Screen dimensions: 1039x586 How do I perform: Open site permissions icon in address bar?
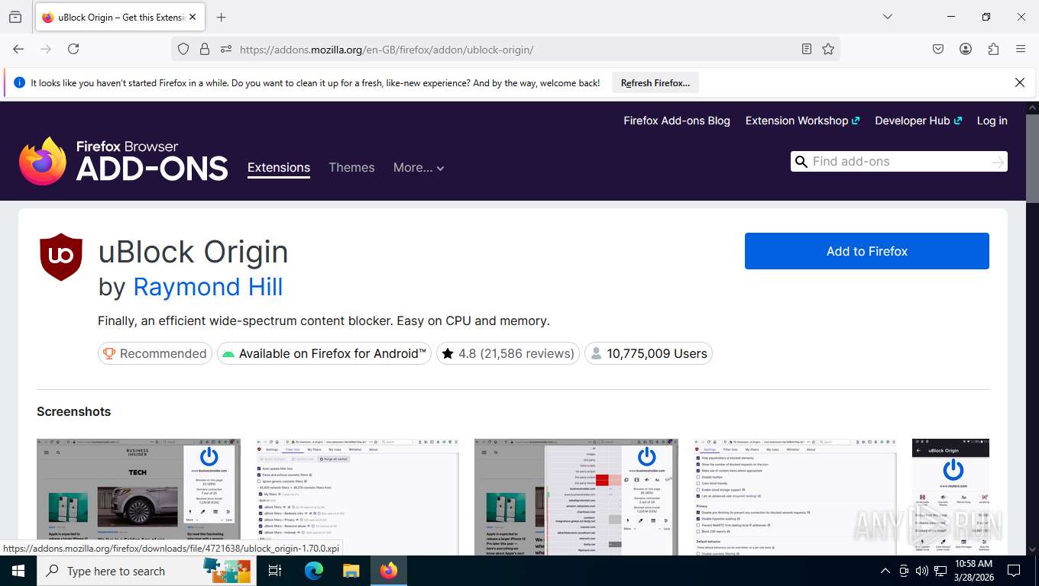pyautogui.click(x=225, y=49)
